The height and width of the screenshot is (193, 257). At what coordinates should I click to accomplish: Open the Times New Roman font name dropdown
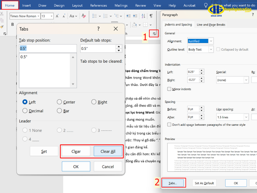click(38, 16)
